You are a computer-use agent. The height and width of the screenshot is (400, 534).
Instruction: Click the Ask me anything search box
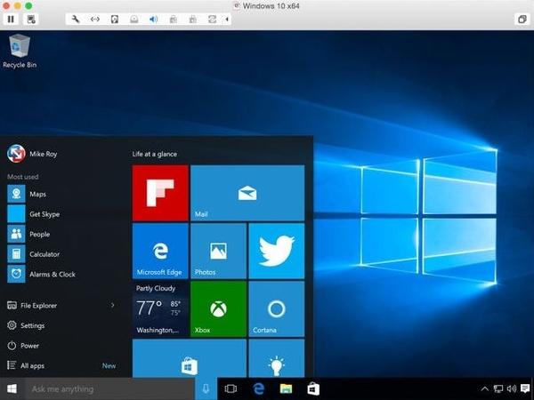click(109, 388)
